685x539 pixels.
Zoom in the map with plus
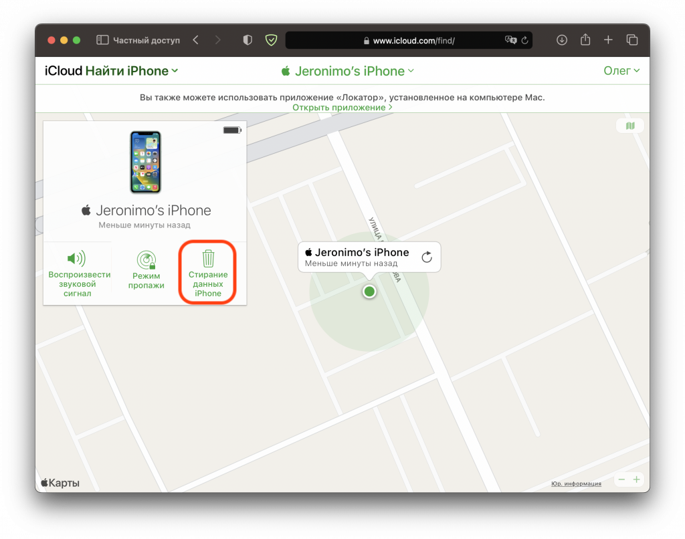tap(637, 479)
